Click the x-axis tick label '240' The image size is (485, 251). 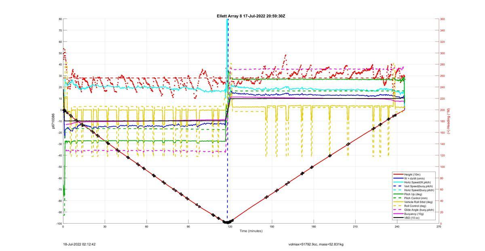tap(397, 227)
